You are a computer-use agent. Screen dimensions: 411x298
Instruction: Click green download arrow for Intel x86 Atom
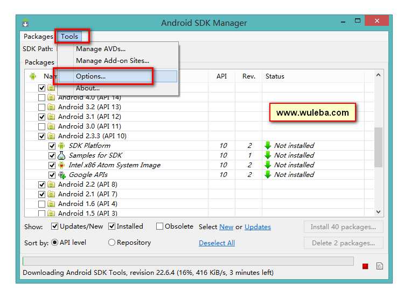click(x=268, y=165)
